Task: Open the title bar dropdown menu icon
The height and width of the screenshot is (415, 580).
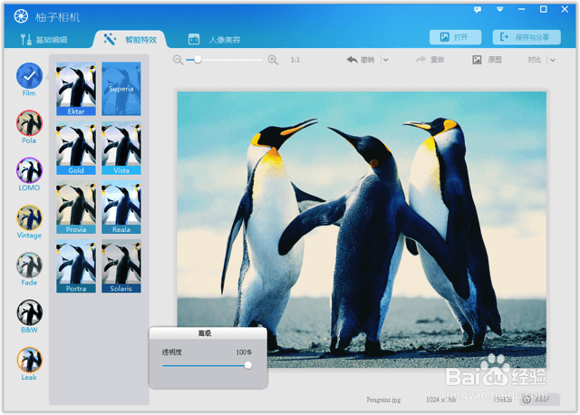Action: tap(499, 10)
